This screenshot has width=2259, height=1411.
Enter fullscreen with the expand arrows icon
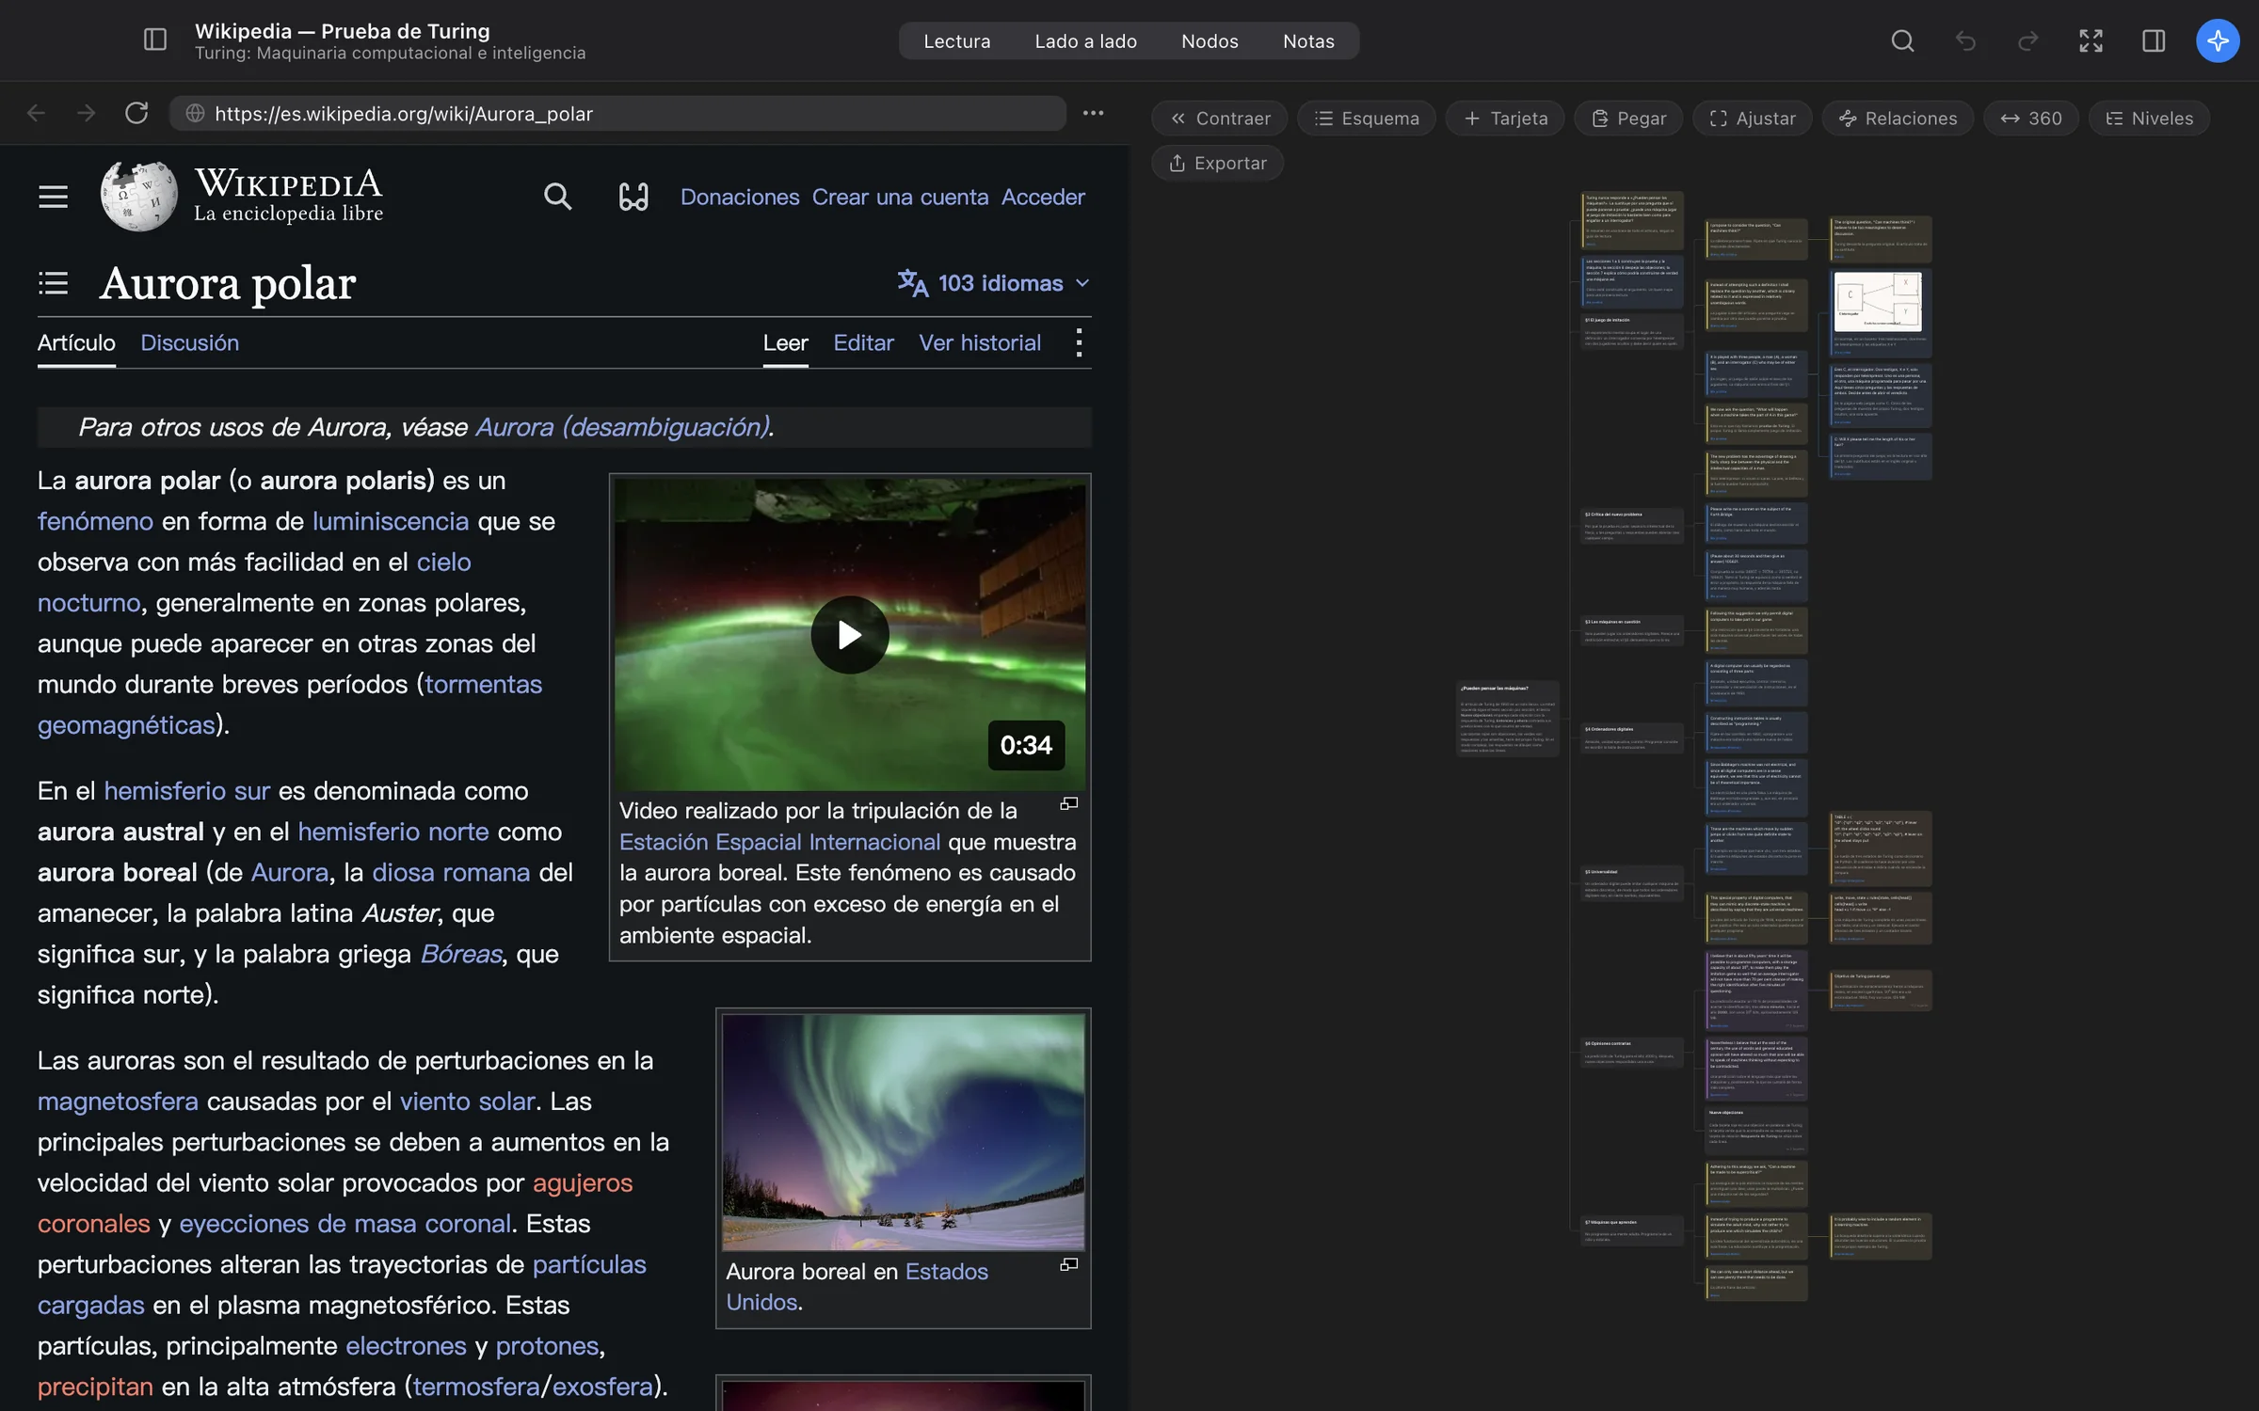pyautogui.click(x=2091, y=40)
